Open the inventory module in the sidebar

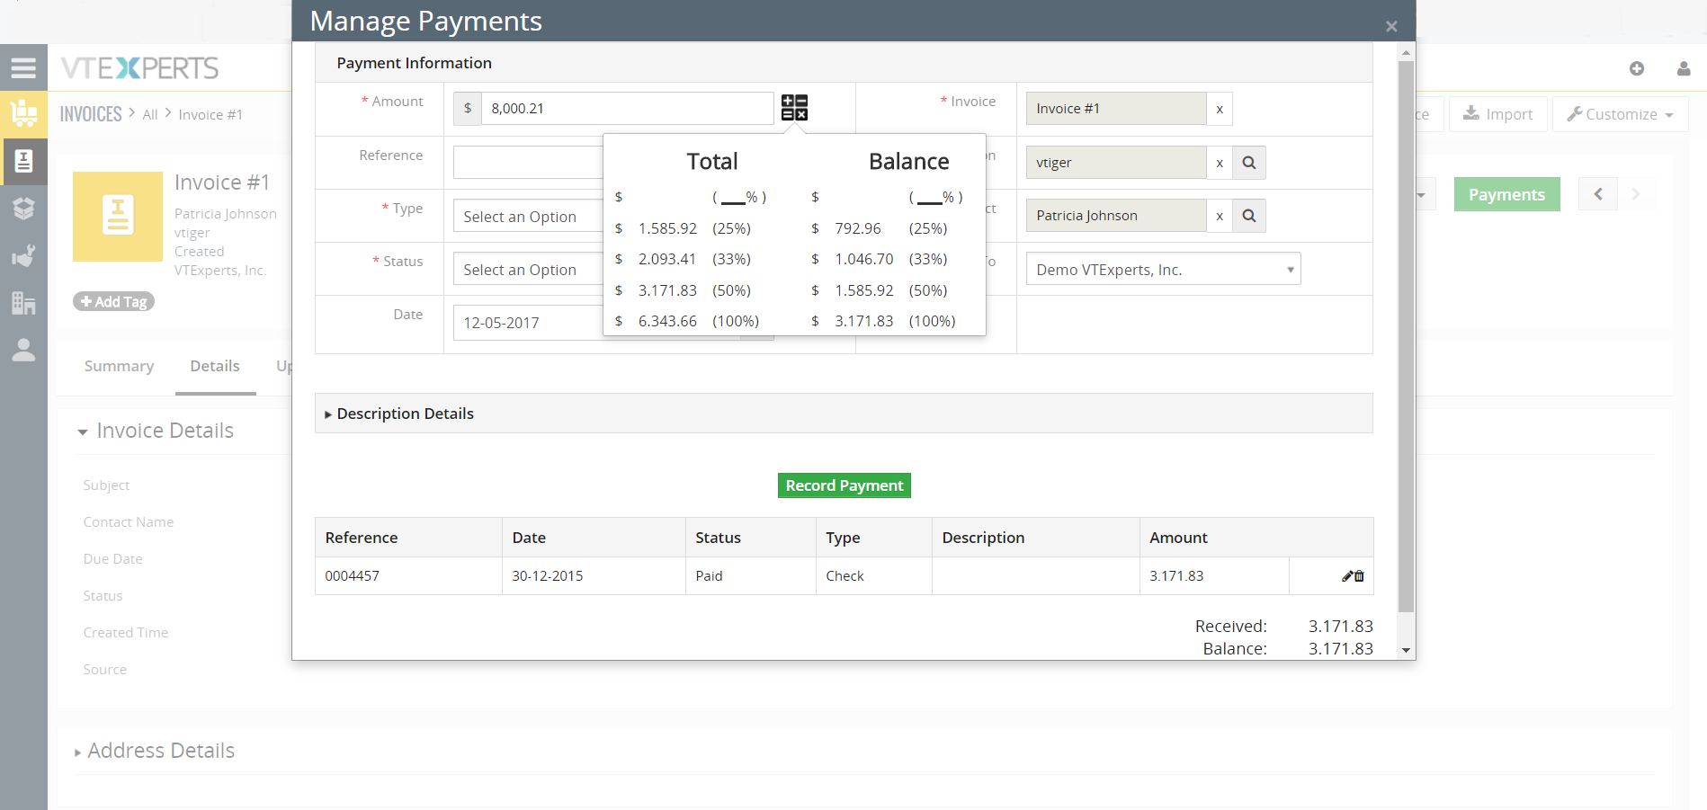pos(23,113)
